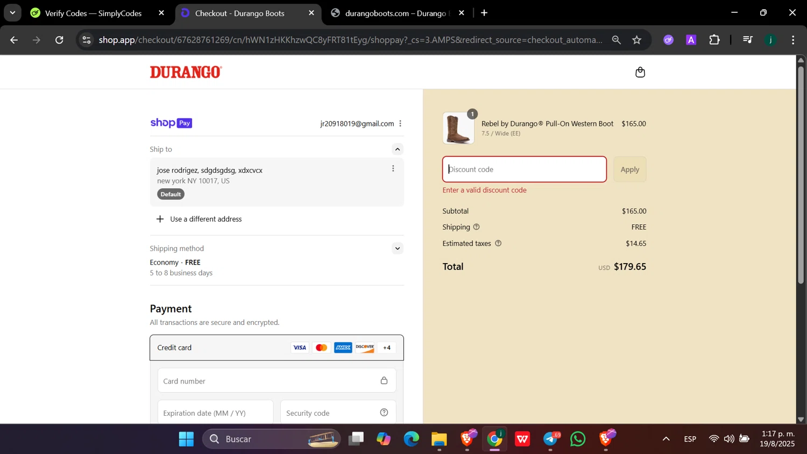Image resolution: width=807 pixels, height=454 pixels.
Task: Open Windows Start menu
Action: pos(186,439)
